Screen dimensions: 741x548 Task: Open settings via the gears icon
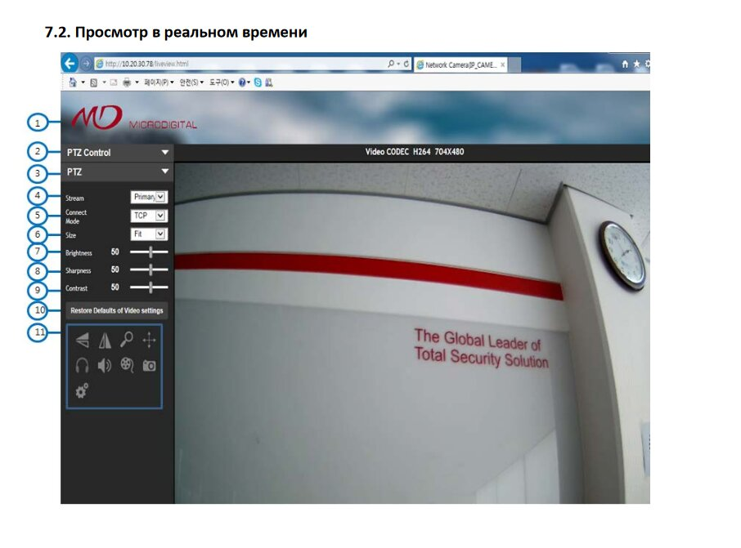(83, 390)
